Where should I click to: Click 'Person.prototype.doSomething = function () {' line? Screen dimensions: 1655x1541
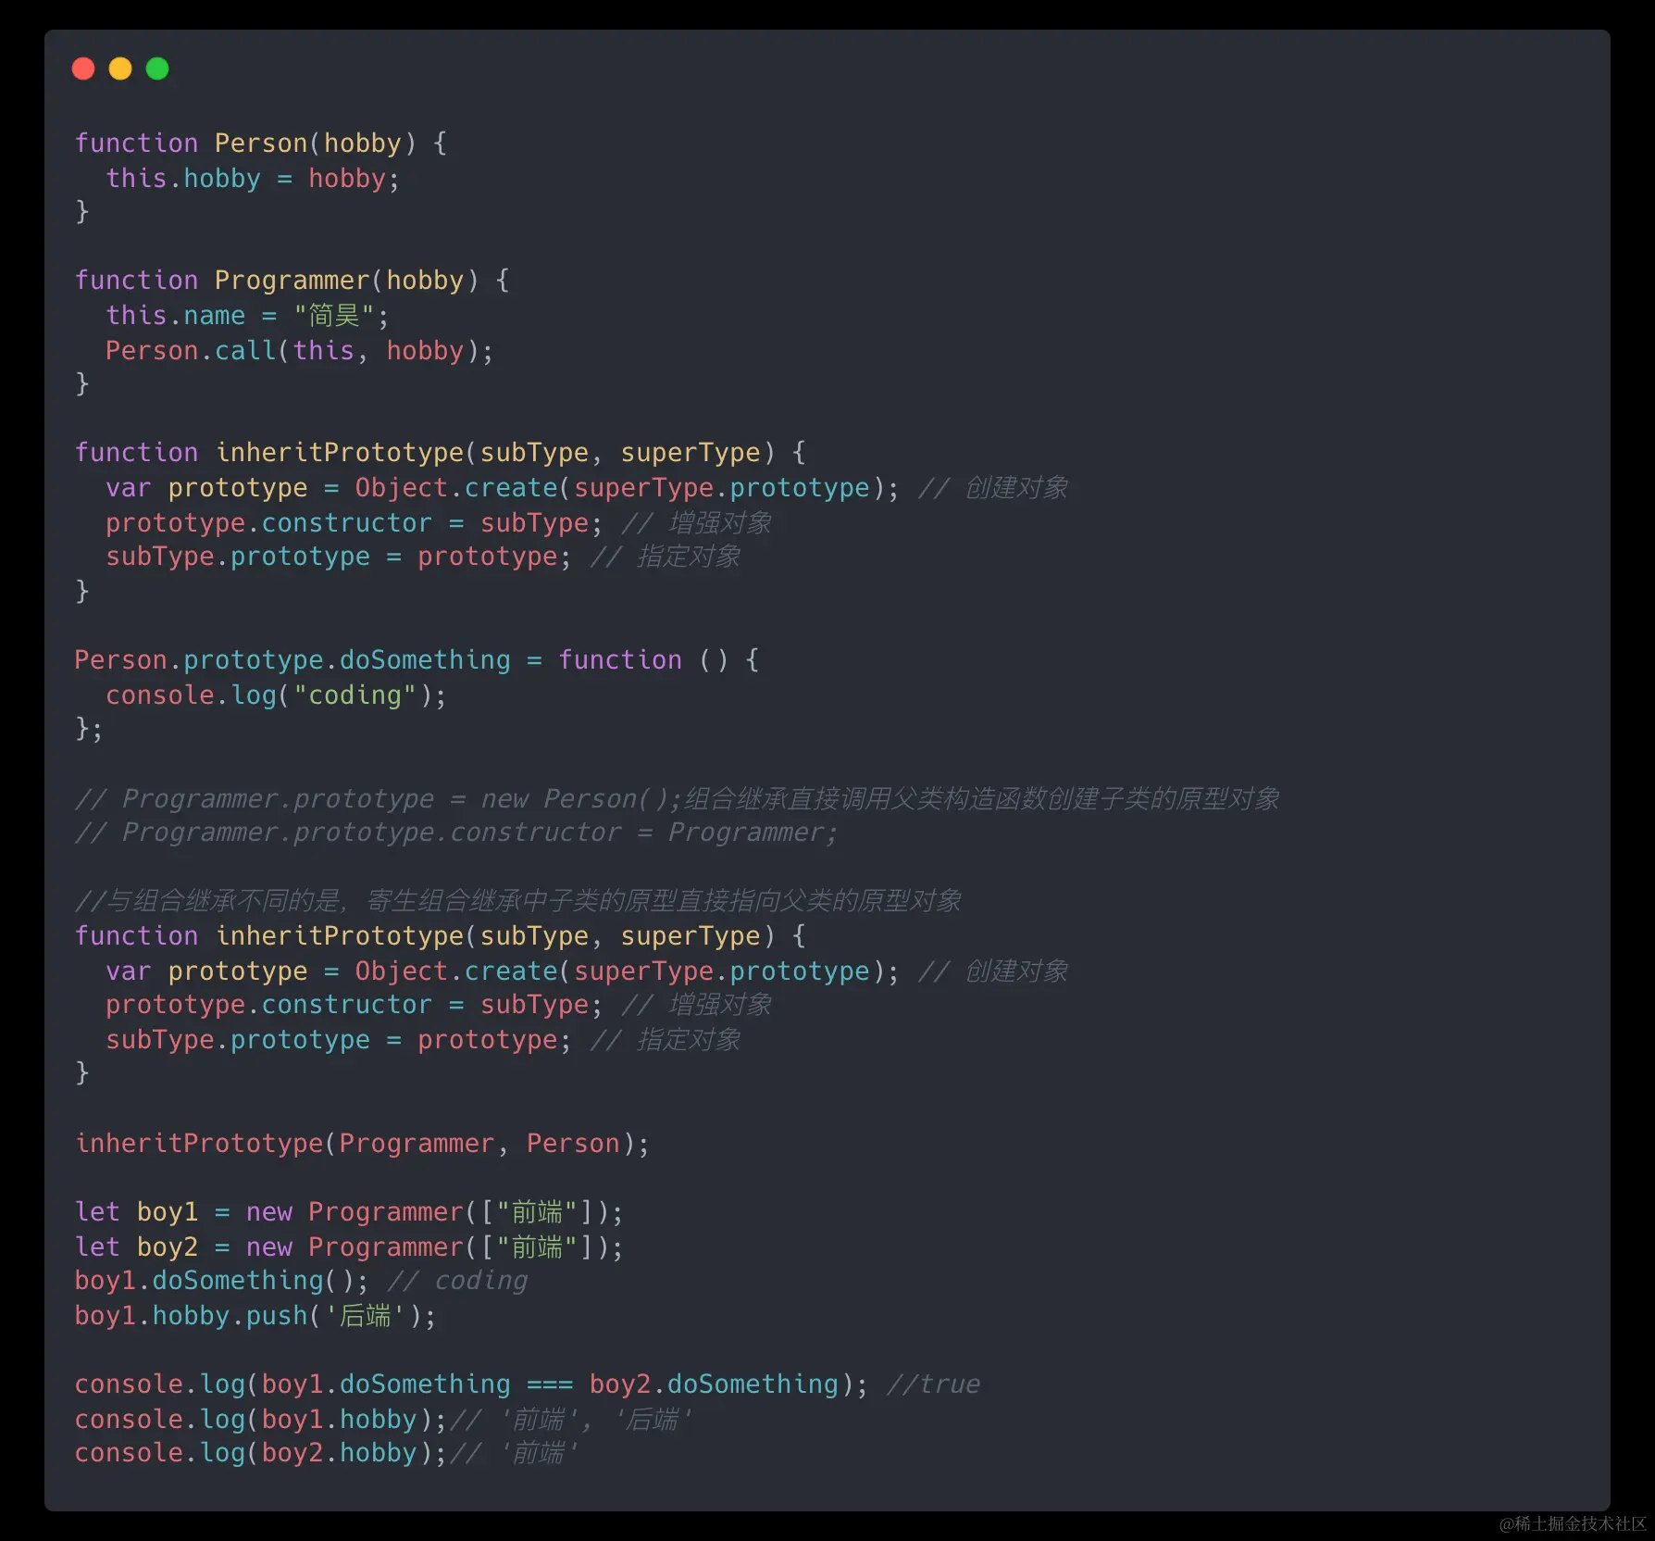(417, 660)
